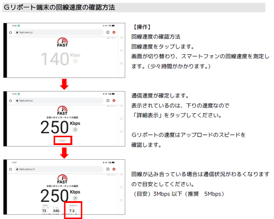Click the 72 latency value
Screen dimensions: 274x219
coord(44,211)
